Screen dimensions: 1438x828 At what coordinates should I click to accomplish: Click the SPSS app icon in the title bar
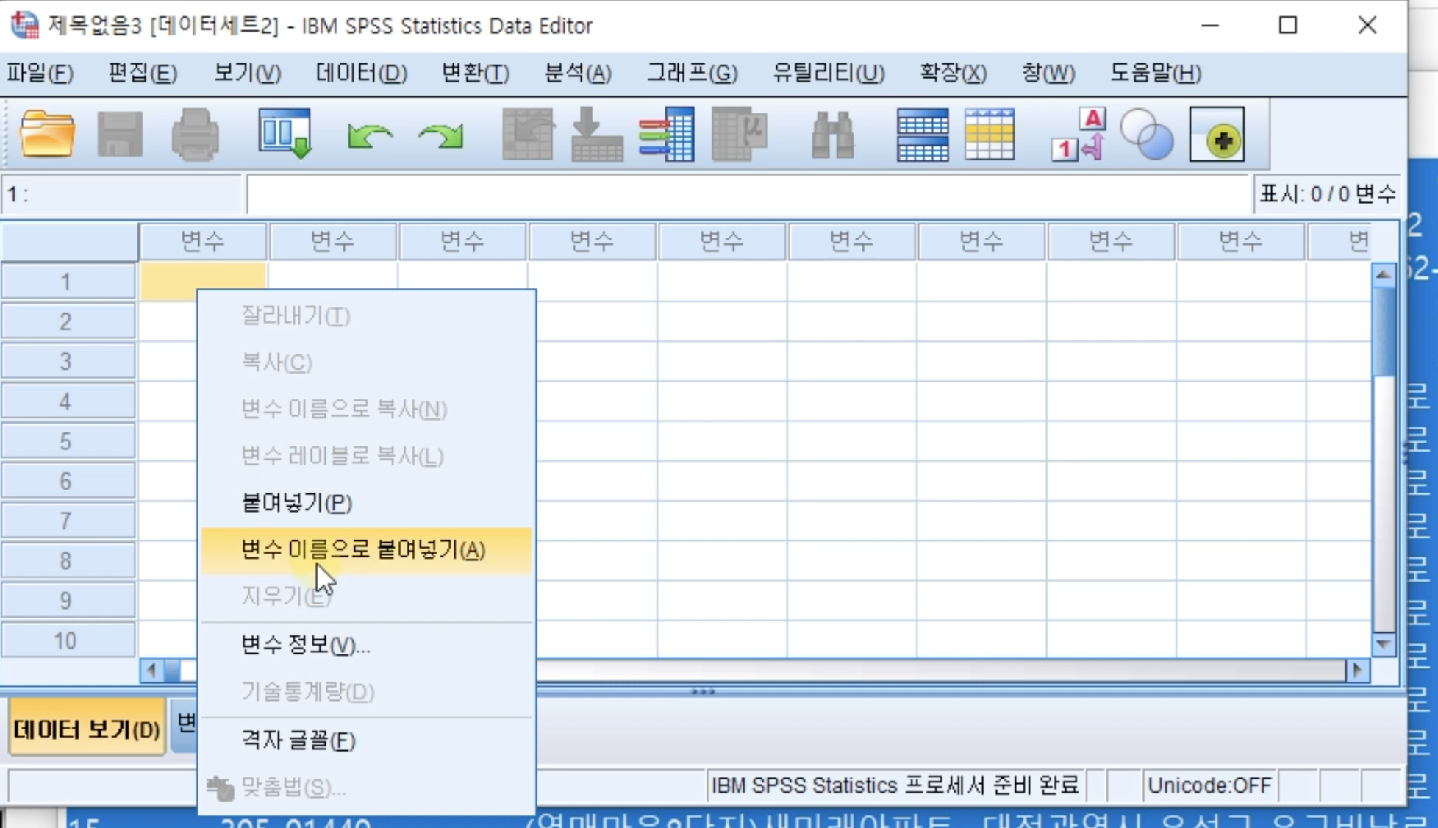(x=24, y=25)
